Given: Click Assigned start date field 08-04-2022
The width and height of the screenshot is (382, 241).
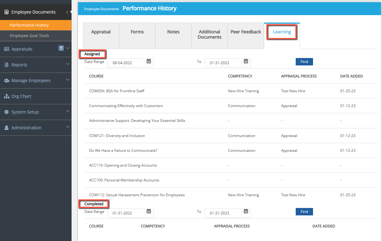Looking at the screenshot, I should (126, 63).
